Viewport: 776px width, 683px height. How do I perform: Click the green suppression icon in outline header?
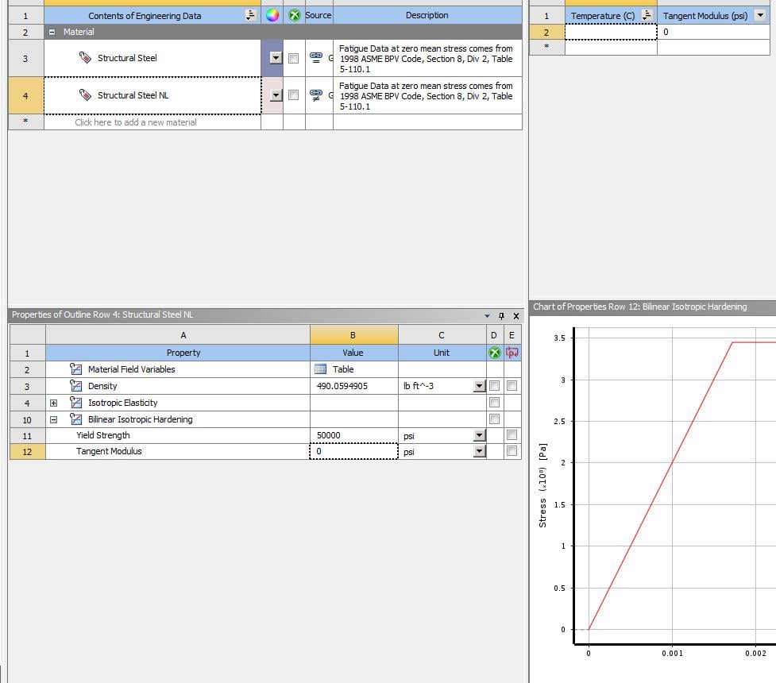pyautogui.click(x=295, y=15)
